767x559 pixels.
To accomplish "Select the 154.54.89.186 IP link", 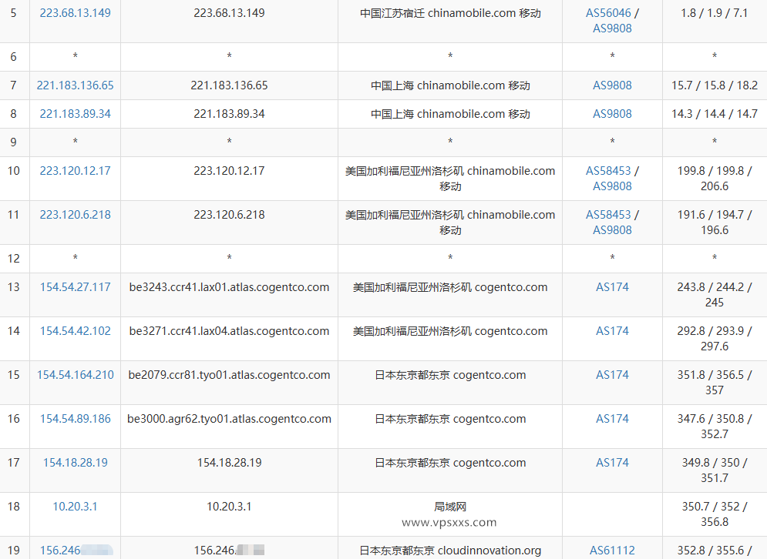I will click(x=75, y=418).
